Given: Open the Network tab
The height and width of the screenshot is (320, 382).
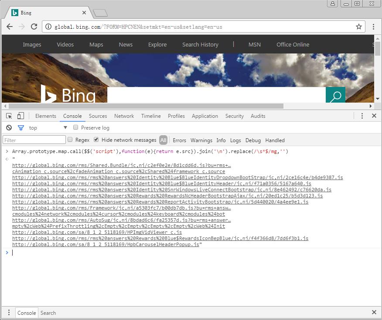Looking at the screenshot, I should [x=124, y=116].
